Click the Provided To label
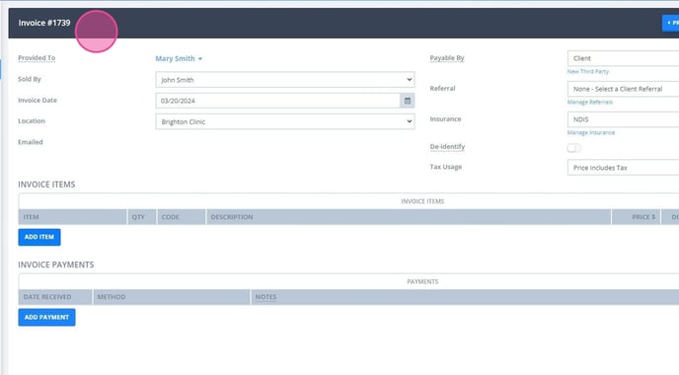Image resolution: width=679 pixels, height=375 pixels. 37,58
